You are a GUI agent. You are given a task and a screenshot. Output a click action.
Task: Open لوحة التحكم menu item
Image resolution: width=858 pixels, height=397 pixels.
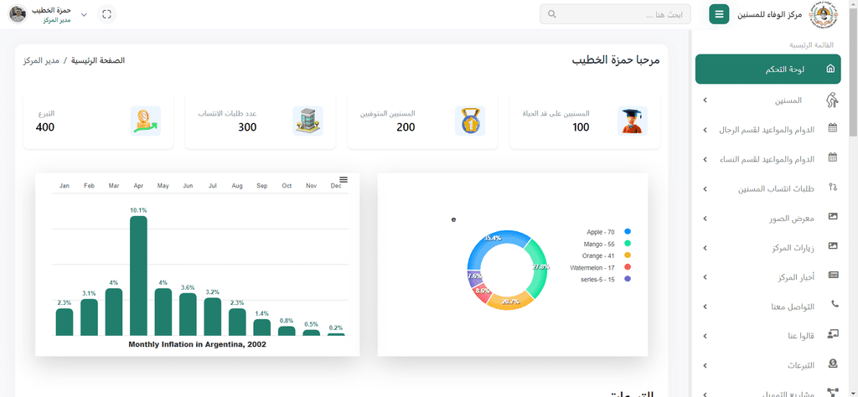[x=768, y=69]
